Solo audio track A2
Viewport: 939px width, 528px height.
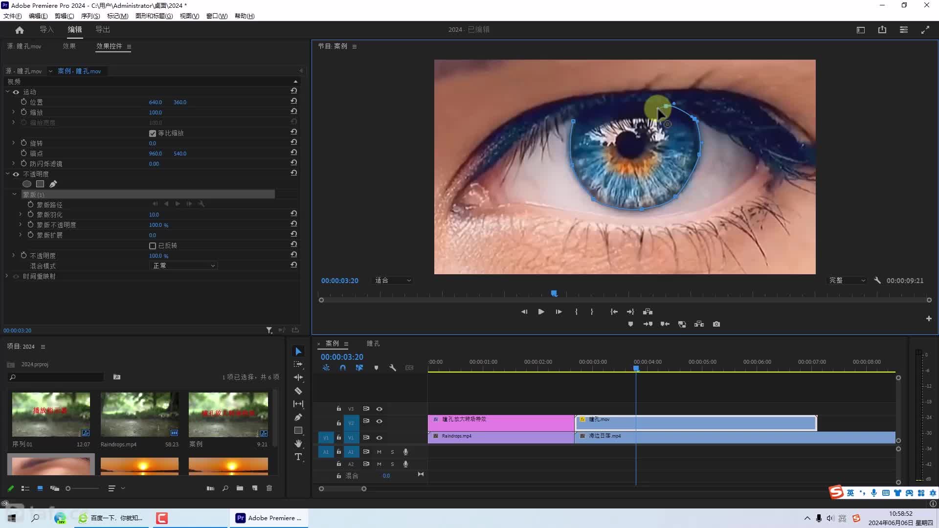[392, 464]
